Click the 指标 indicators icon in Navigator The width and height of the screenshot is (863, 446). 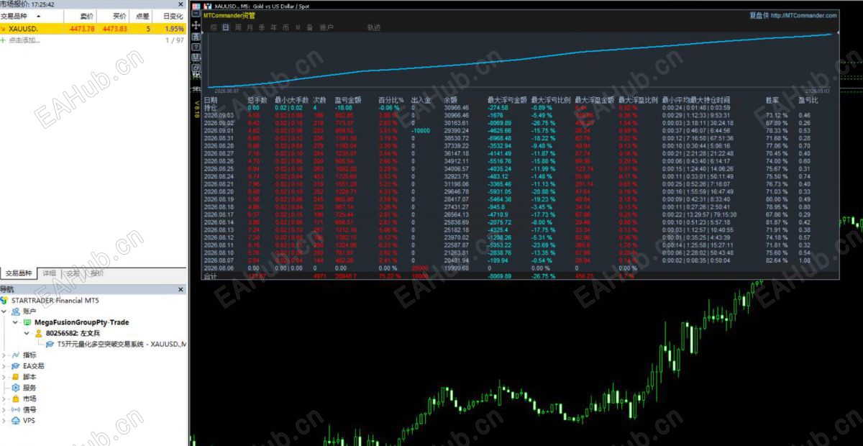pyautogui.click(x=15, y=355)
